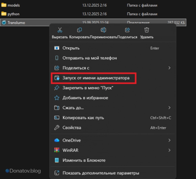This screenshot has width=196, height=179.
Task: Expand the chevron next to Поделиться с
Action: 169,68
